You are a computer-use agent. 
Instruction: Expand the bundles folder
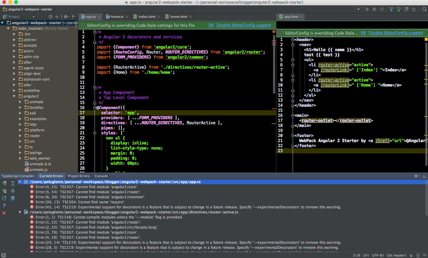[20, 108]
